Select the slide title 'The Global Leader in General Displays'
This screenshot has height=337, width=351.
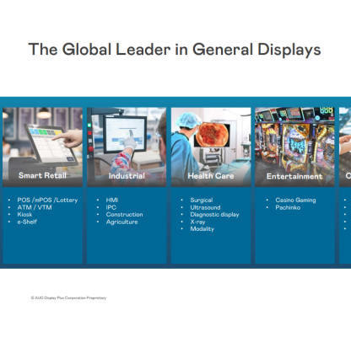(175, 50)
